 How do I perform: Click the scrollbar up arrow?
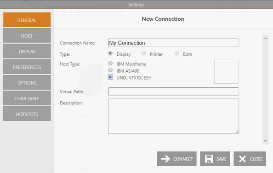[265, 38]
